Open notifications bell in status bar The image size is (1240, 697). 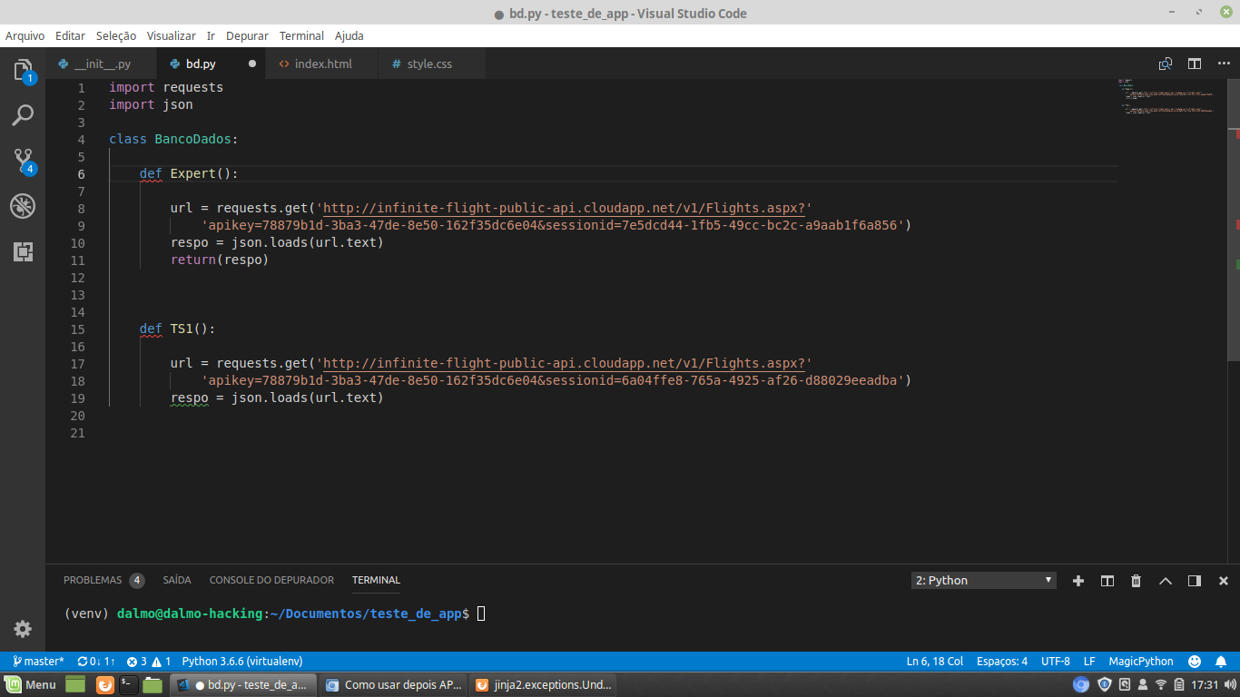click(x=1221, y=662)
